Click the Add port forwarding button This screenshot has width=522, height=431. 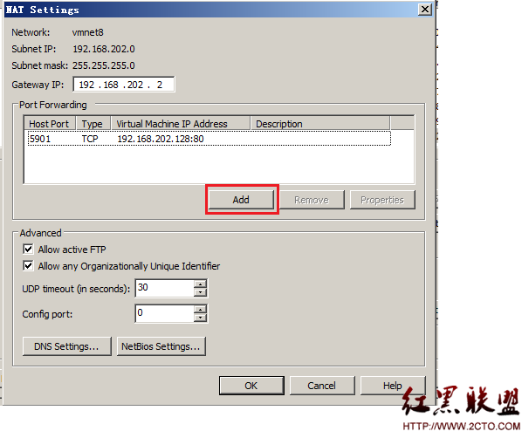[241, 200]
